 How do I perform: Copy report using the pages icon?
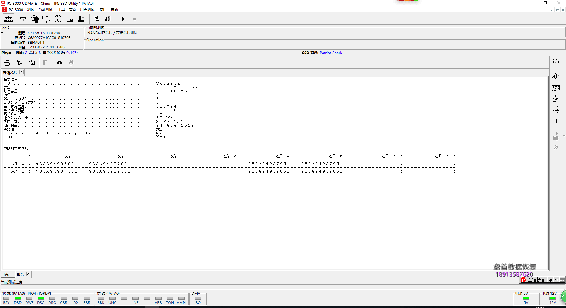[46, 63]
